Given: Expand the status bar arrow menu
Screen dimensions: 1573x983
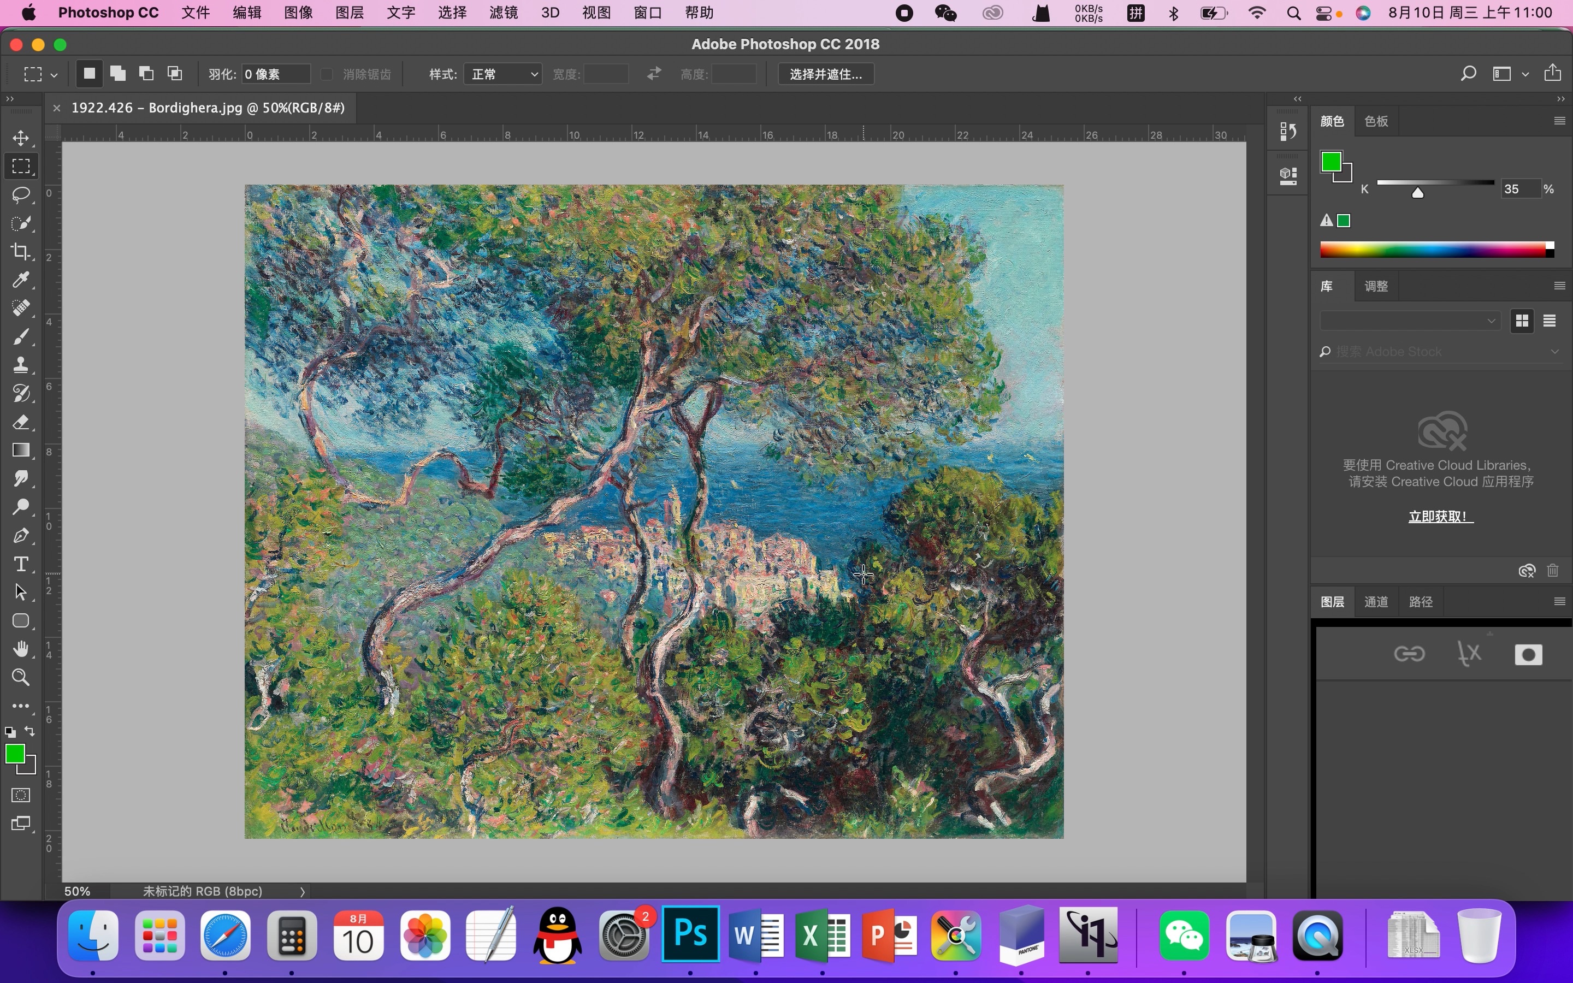Looking at the screenshot, I should click(x=302, y=892).
